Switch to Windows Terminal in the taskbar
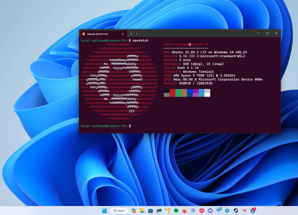This screenshot has width=298, height=215. (159, 211)
